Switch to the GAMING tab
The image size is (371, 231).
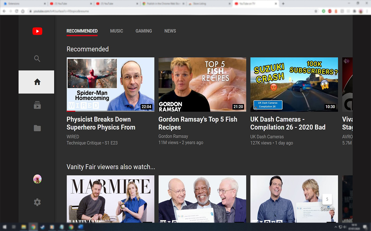click(143, 31)
